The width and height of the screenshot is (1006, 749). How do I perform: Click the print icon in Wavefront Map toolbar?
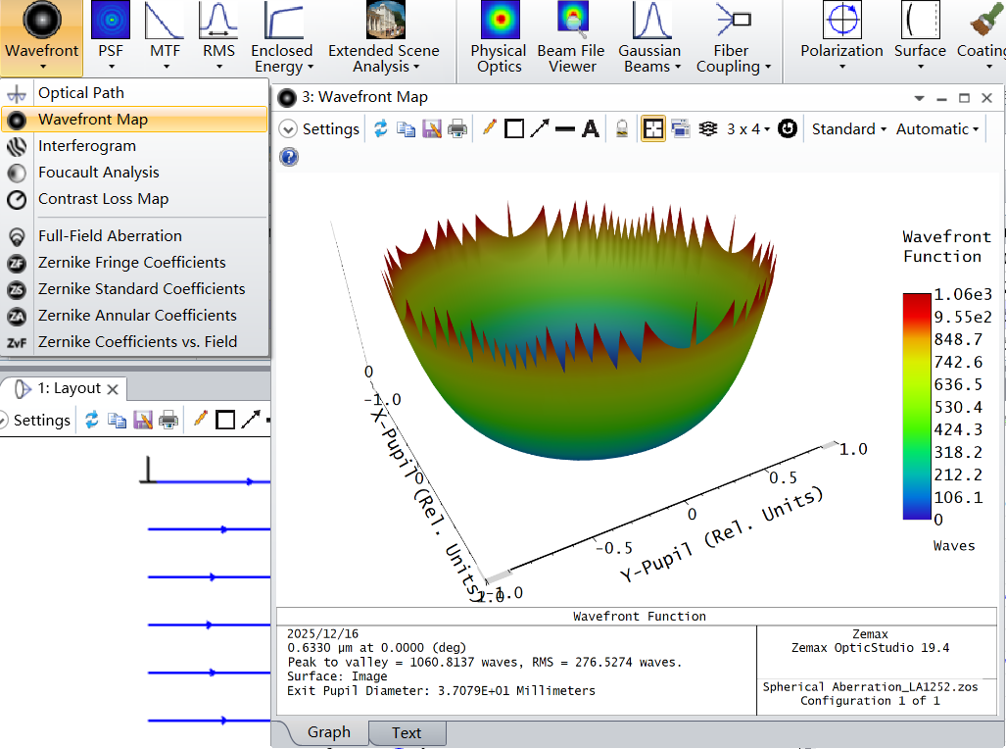pyautogui.click(x=457, y=129)
